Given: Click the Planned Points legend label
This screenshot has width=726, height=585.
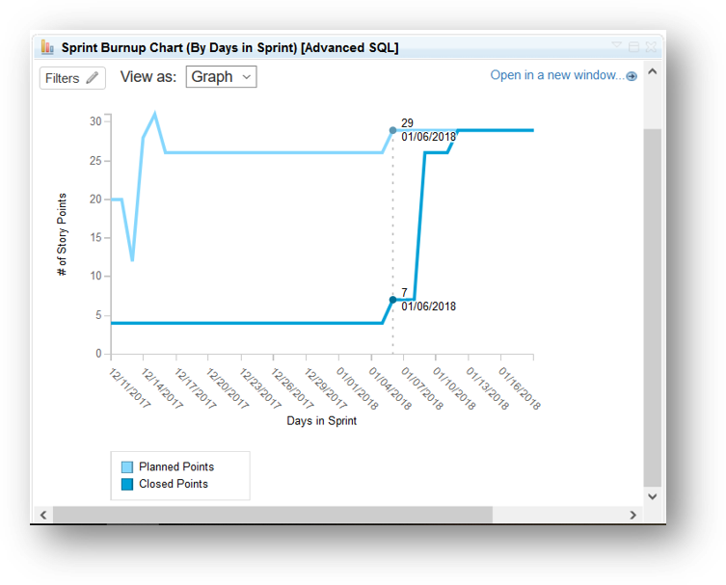Looking at the screenshot, I should coord(176,466).
